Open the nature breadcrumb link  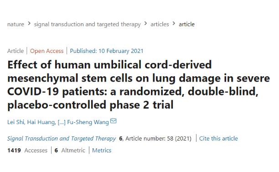pos(15,24)
